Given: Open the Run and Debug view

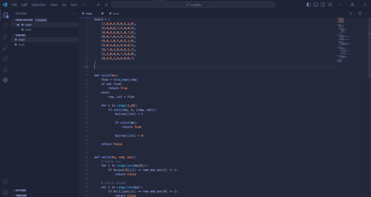Looking at the screenshot, I should point(5,47).
